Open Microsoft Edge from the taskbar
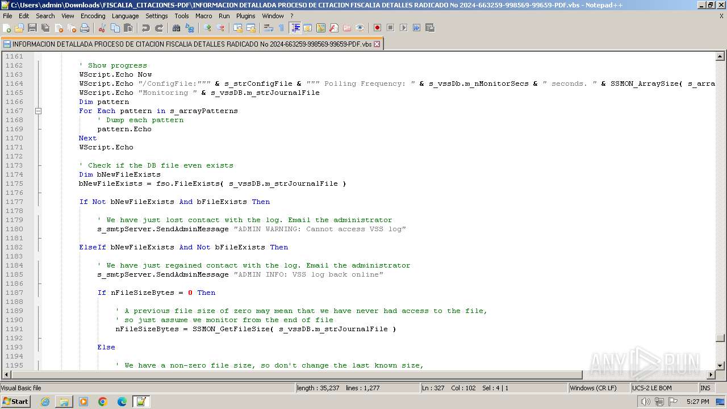The image size is (727, 409). coord(122,402)
